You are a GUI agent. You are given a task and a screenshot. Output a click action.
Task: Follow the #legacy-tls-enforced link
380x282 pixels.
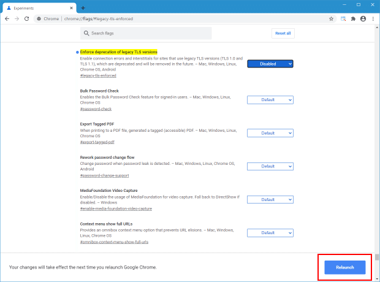98,75
